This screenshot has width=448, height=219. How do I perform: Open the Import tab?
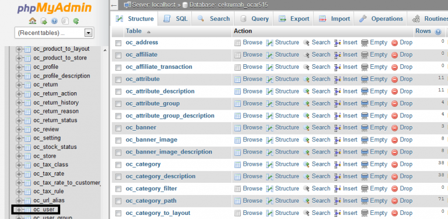point(334,19)
